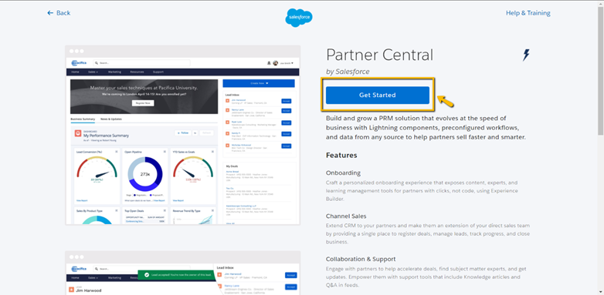The width and height of the screenshot is (604, 295).
Task: Open the Help & Training link
Action: [x=528, y=13]
